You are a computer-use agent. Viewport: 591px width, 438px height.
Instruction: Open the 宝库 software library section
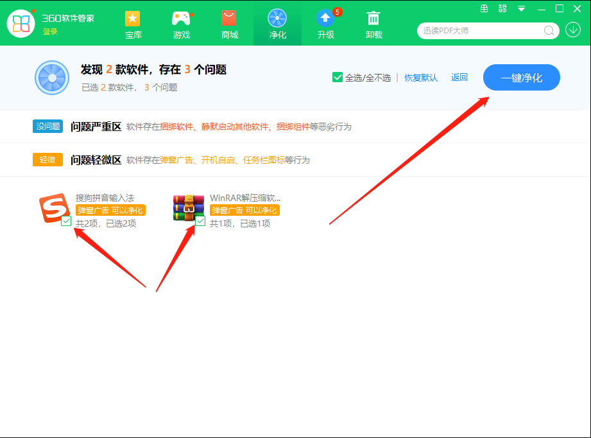tap(133, 24)
